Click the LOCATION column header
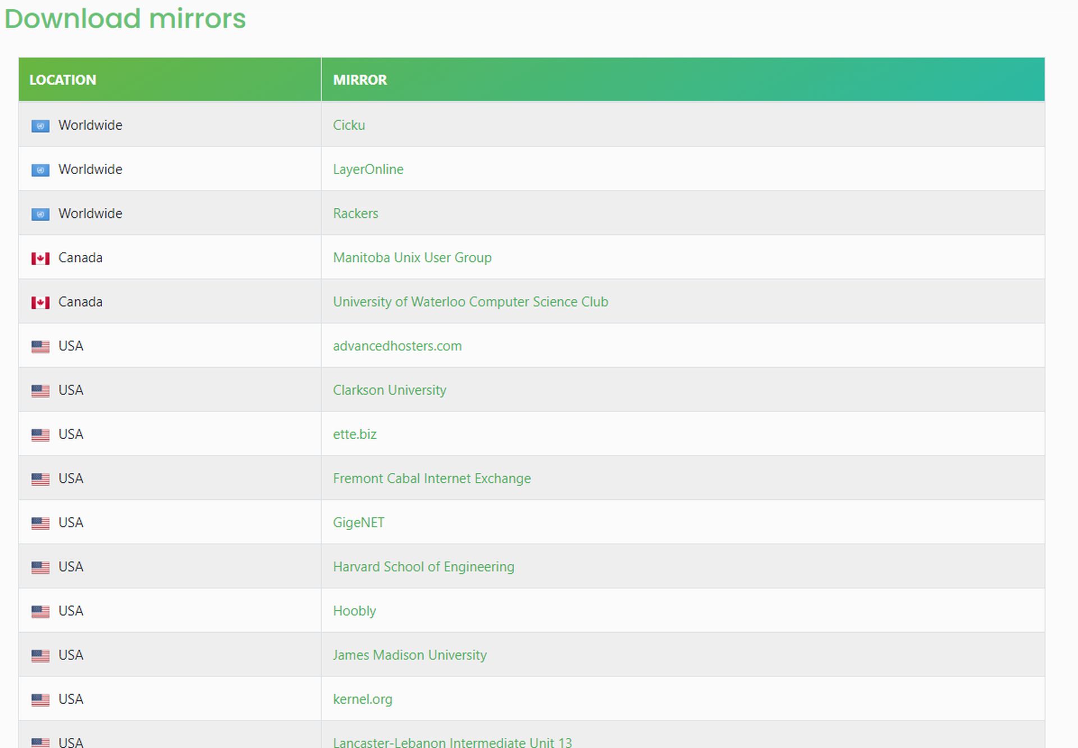The height and width of the screenshot is (748, 1078). 170,80
